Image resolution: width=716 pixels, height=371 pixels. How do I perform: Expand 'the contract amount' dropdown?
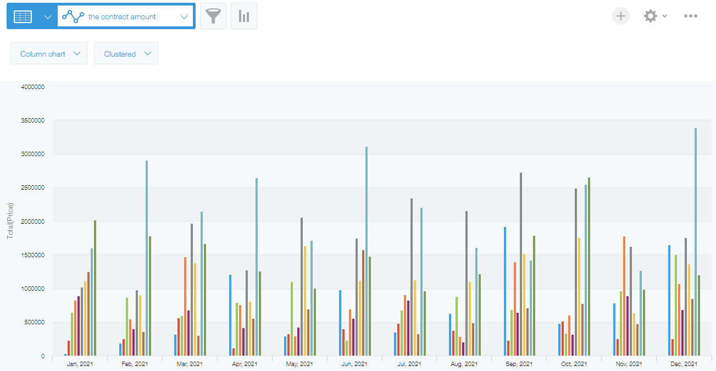coord(184,16)
